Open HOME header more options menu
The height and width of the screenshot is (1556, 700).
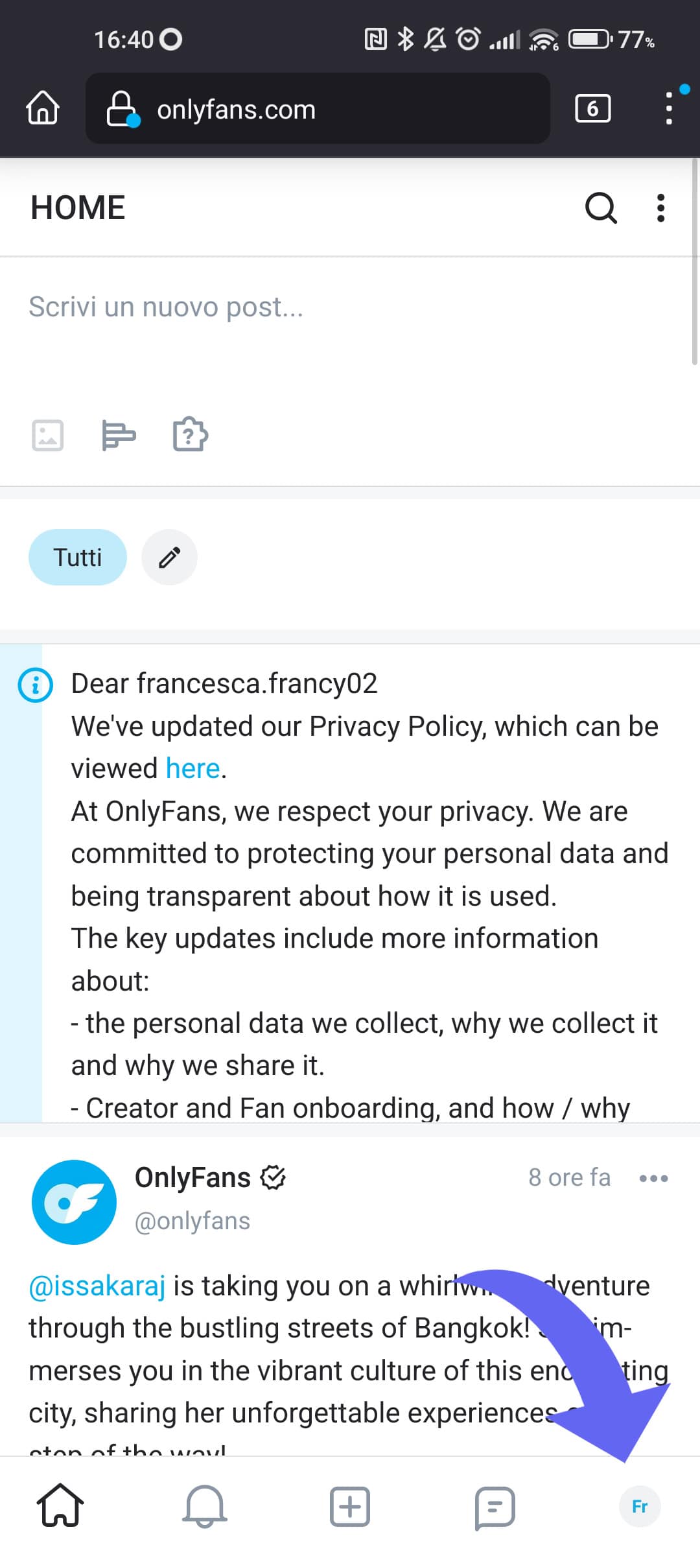660,208
